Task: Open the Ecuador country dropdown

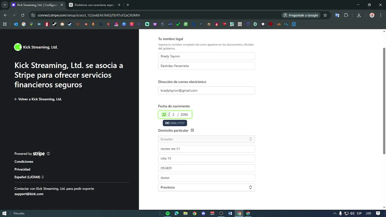Action: [207, 139]
